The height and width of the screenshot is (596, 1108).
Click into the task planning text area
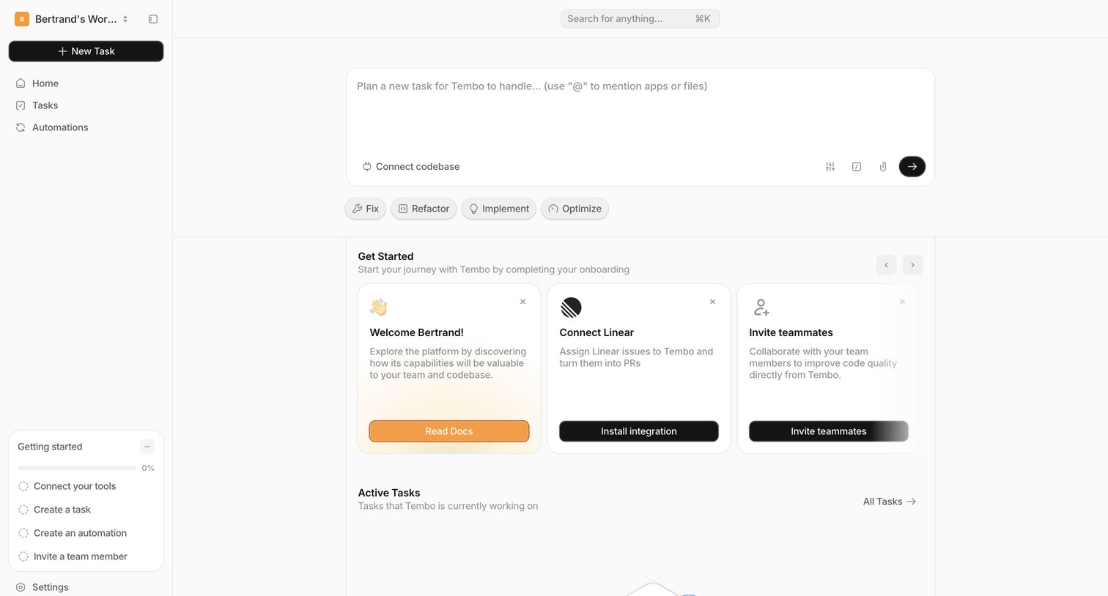tap(640, 110)
